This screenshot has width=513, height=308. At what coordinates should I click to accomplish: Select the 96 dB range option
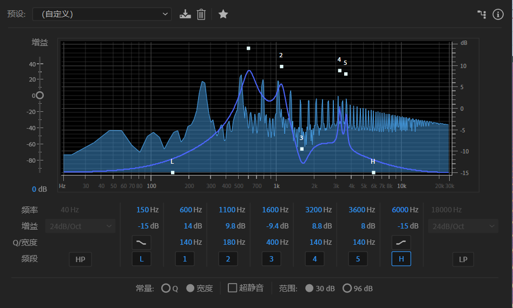tap(347, 288)
